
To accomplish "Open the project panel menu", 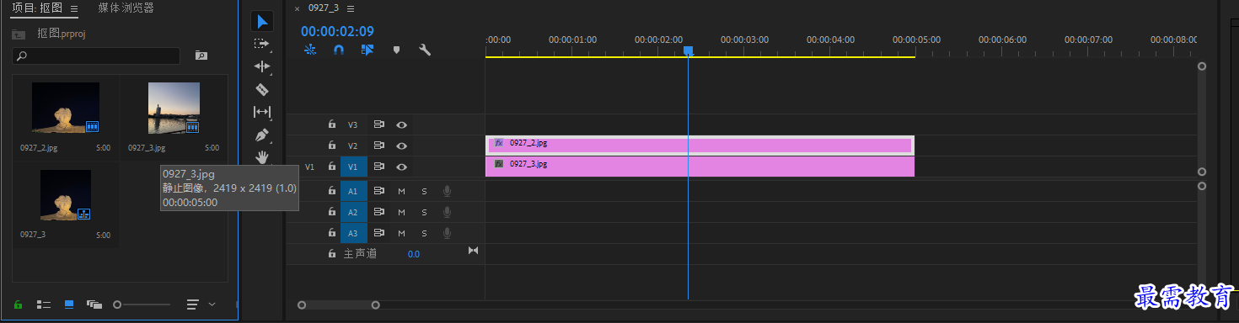I will click(74, 8).
